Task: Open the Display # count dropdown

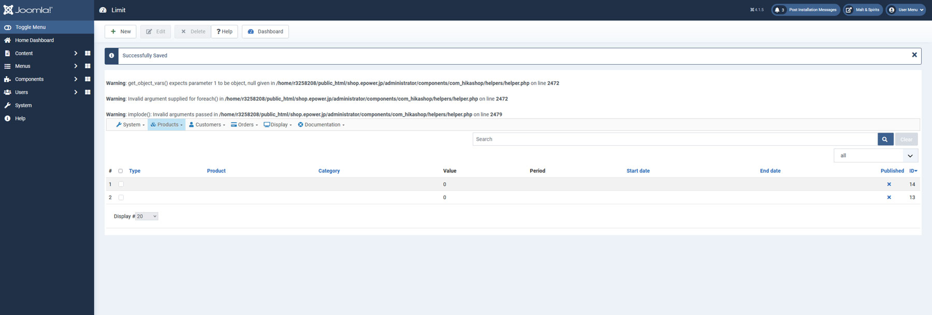Action: pyautogui.click(x=147, y=216)
